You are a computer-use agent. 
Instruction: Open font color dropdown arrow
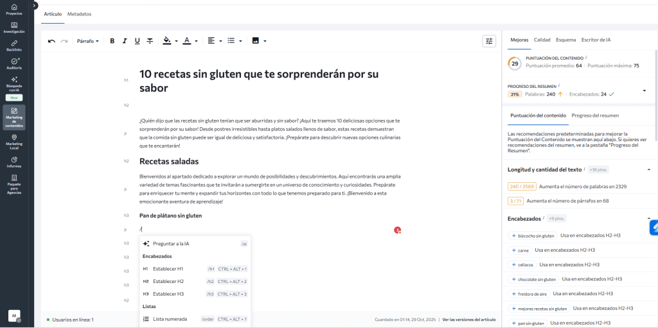196,42
